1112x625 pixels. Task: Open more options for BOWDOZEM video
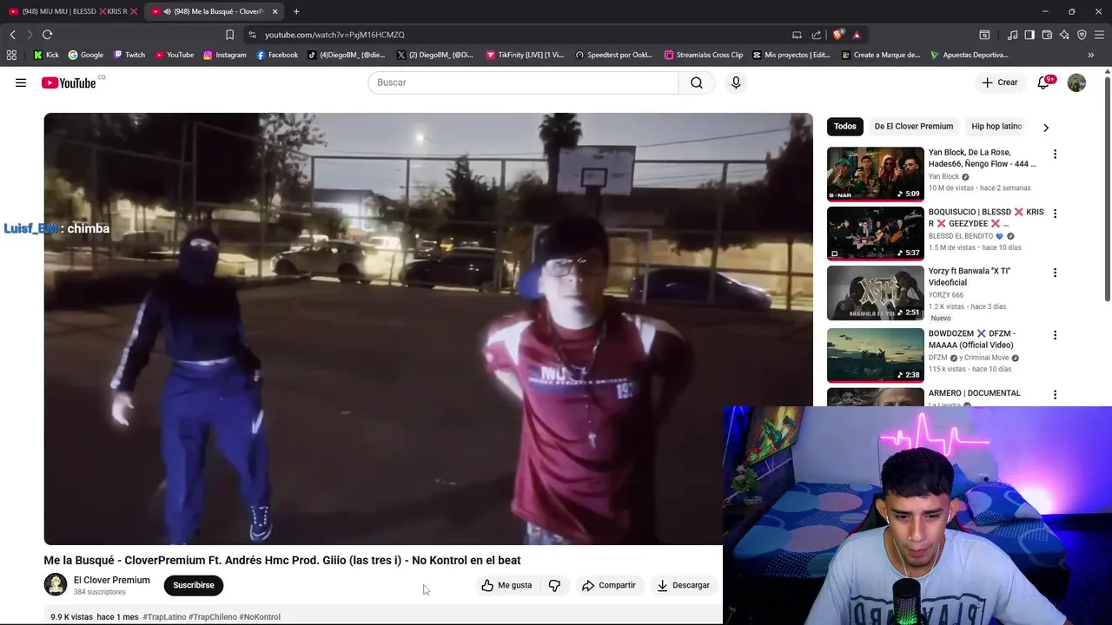coord(1055,335)
